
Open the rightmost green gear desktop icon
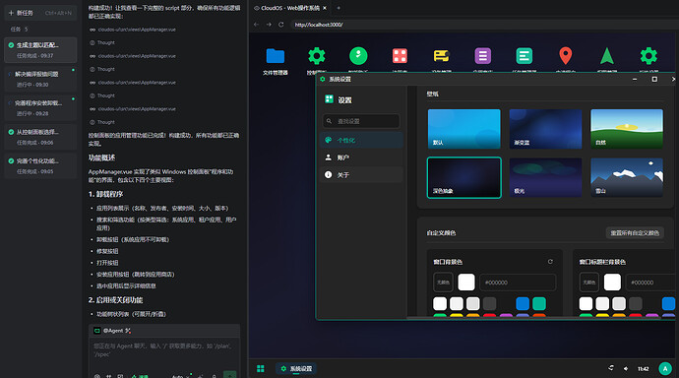648,56
